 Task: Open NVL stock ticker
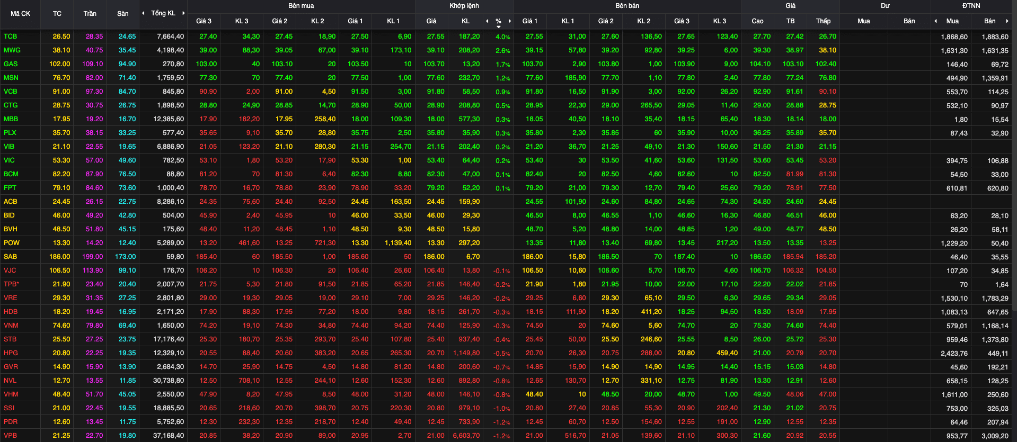point(10,381)
